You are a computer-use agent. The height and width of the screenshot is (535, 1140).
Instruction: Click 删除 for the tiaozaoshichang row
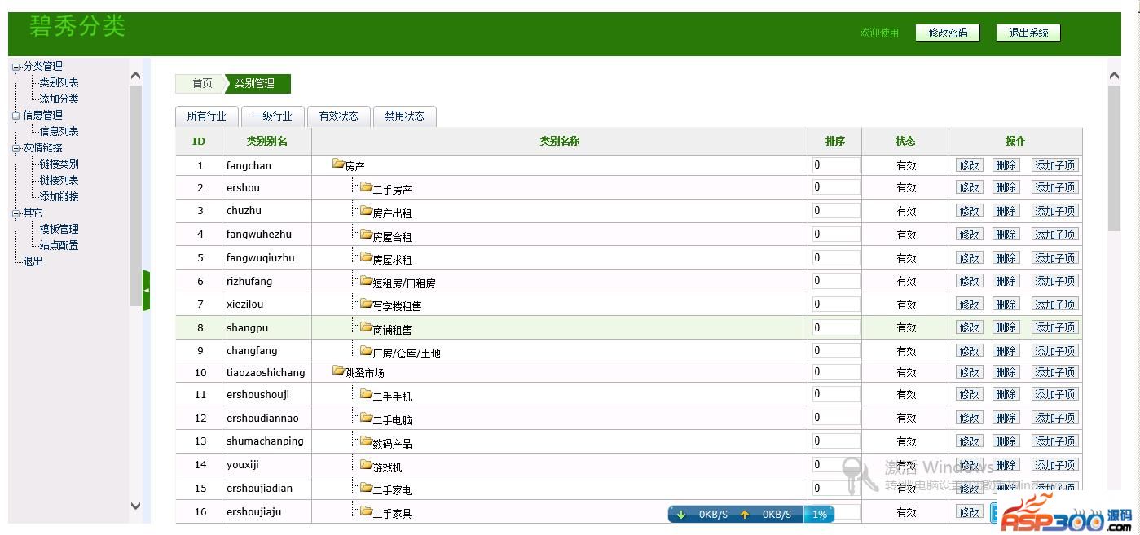1006,372
